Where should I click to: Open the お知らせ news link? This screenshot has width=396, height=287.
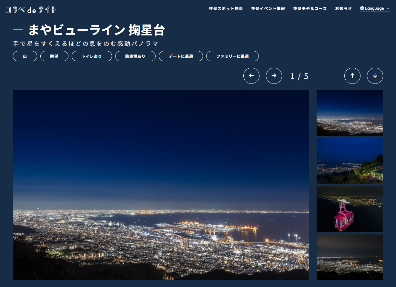pyautogui.click(x=343, y=9)
